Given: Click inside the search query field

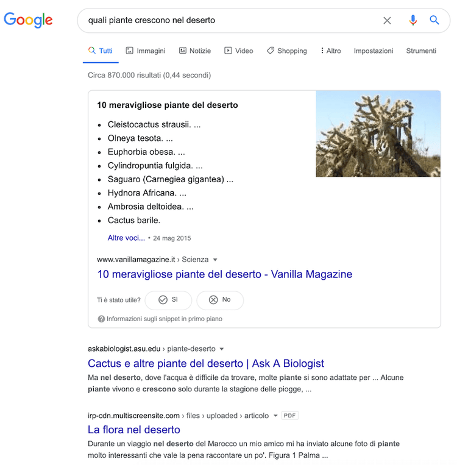Looking at the screenshot, I should [232, 20].
